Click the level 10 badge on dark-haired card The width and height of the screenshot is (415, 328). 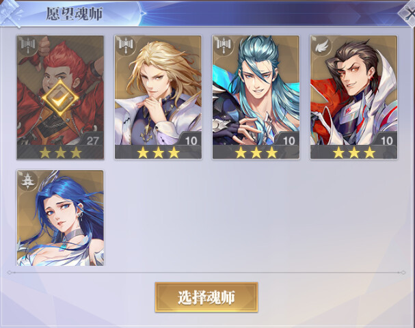click(x=387, y=141)
